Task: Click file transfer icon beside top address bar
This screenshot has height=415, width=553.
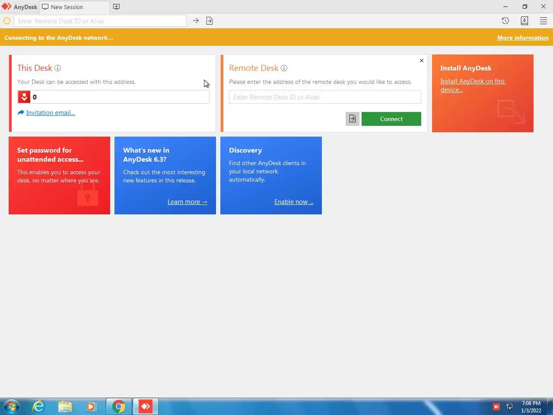Action: (x=210, y=21)
